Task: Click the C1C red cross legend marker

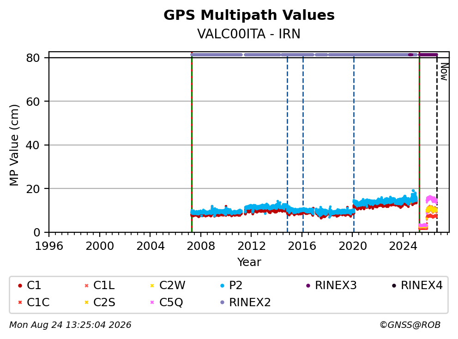Action: coord(20,302)
